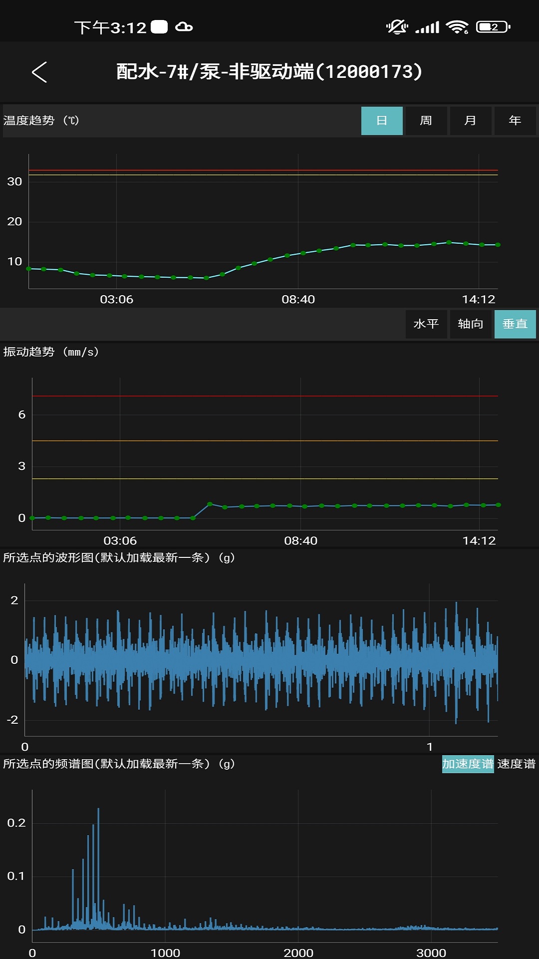Screen dimensions: 539x959
Task: Tap the cloud icon in status bar
Action: click(x=184, y=27)
